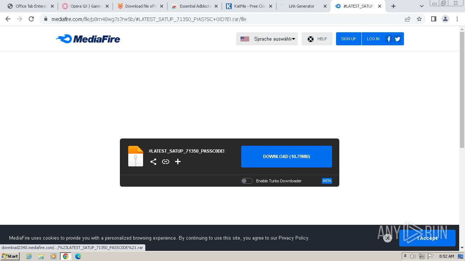This screenshot has width=465, height=261.
Task: Click the browser forward arrow
Action: (x=20, y=19)
